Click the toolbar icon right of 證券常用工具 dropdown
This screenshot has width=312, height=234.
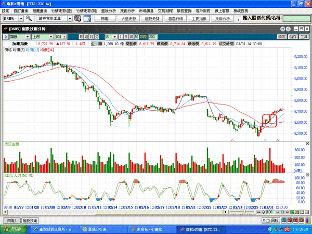tap(77, 19)
